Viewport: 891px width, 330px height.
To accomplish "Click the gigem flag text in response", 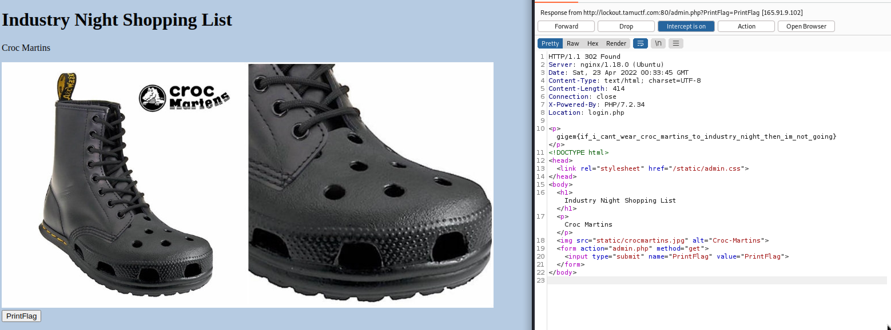I will point(696,136).
